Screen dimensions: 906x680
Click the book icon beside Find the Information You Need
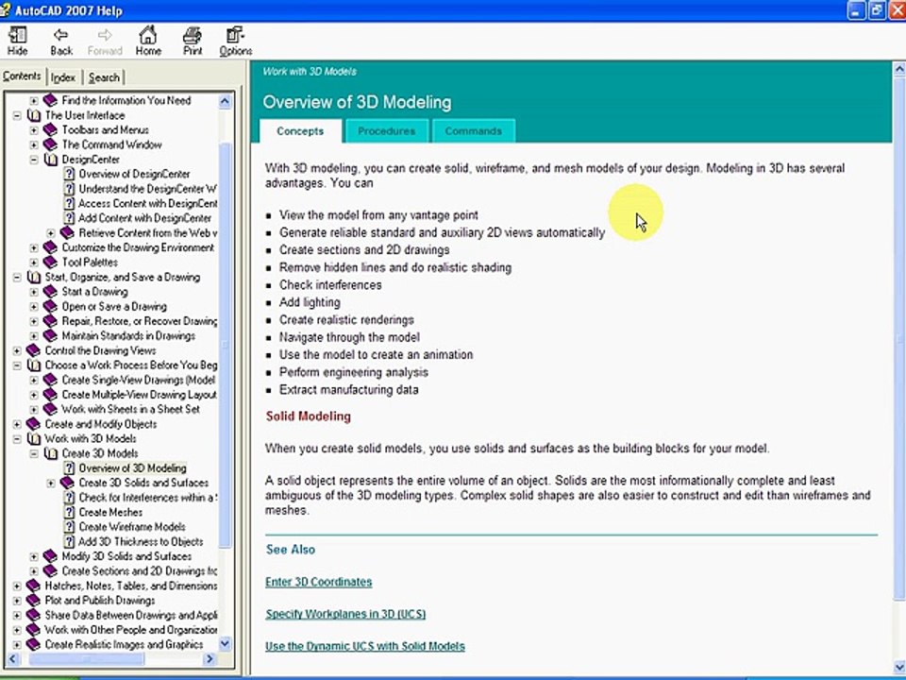[51, 101]
